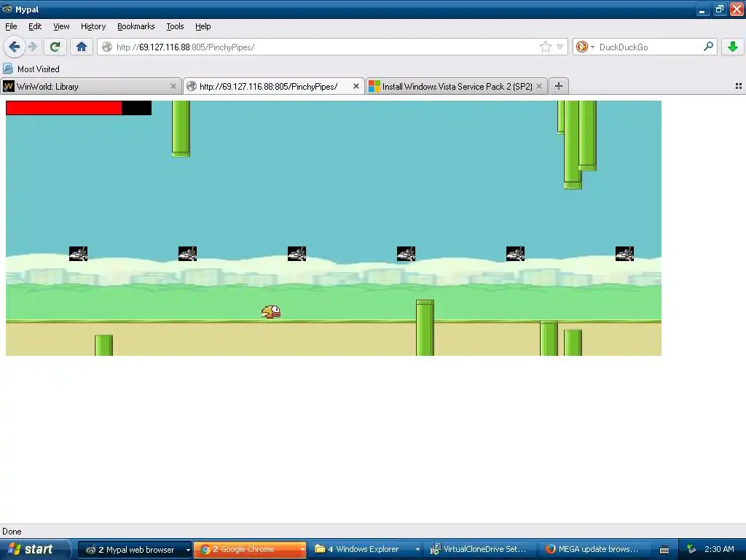Click the PinchyPipes URL address field
Viewport: 746px width, 560px height.
click(332, 47)
